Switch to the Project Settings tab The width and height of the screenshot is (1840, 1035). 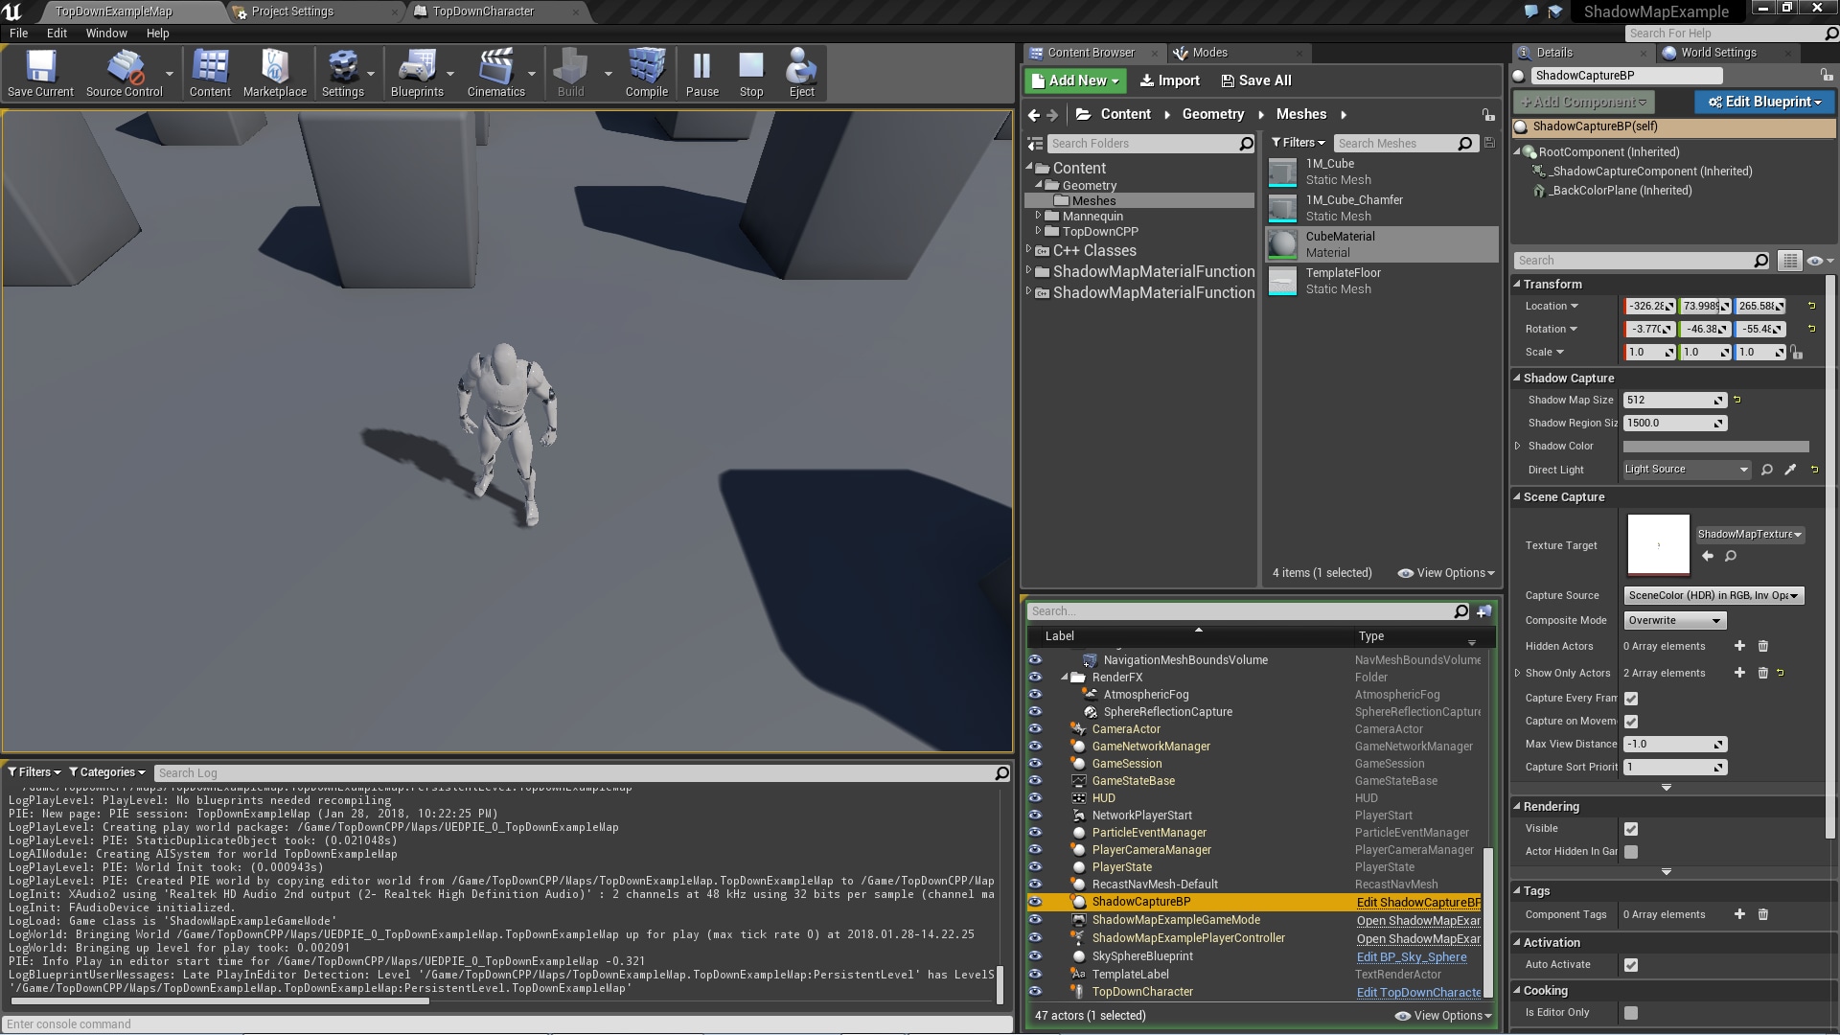[x=292, y=11]
